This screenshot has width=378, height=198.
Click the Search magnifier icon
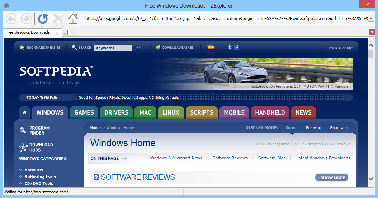[74, 47]
